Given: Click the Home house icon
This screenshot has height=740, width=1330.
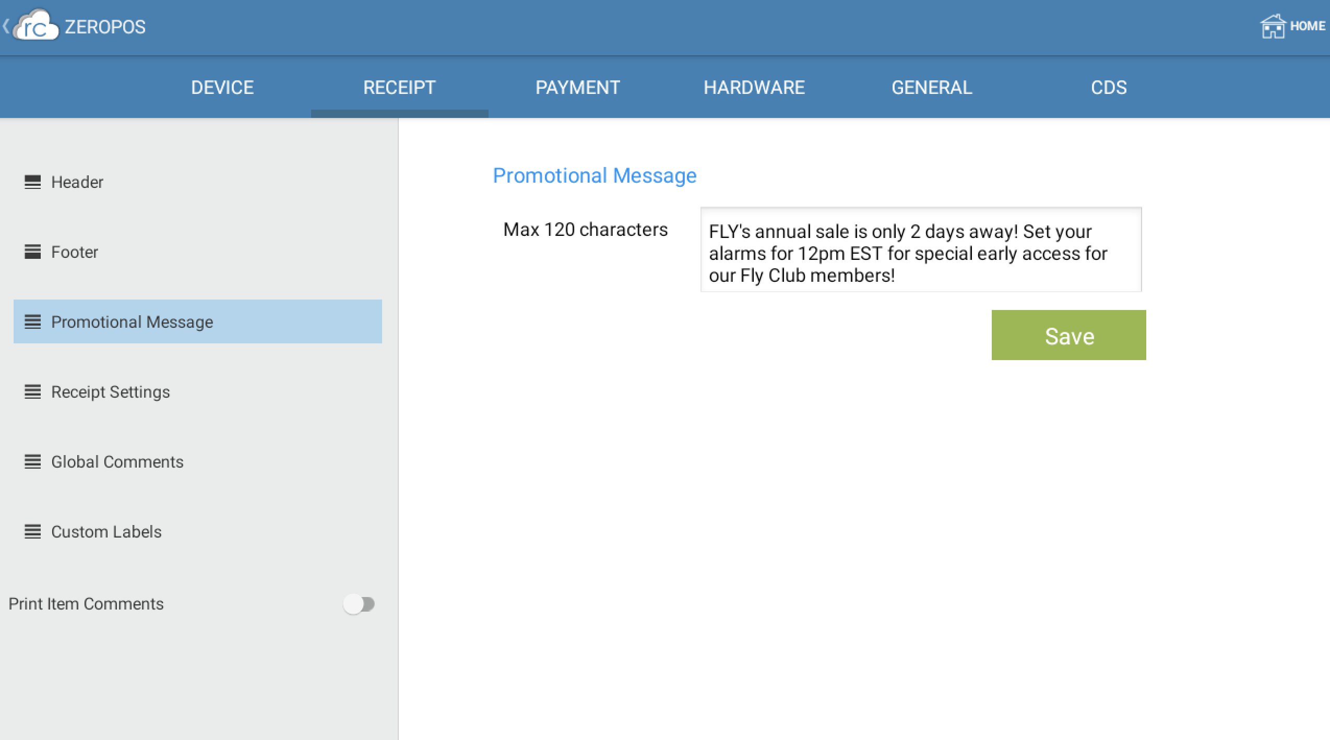Looking at the screenshot, I should 1273,26.
